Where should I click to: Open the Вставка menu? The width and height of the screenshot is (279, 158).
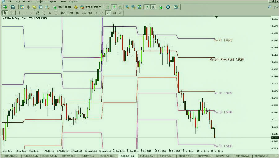point(27,2)
